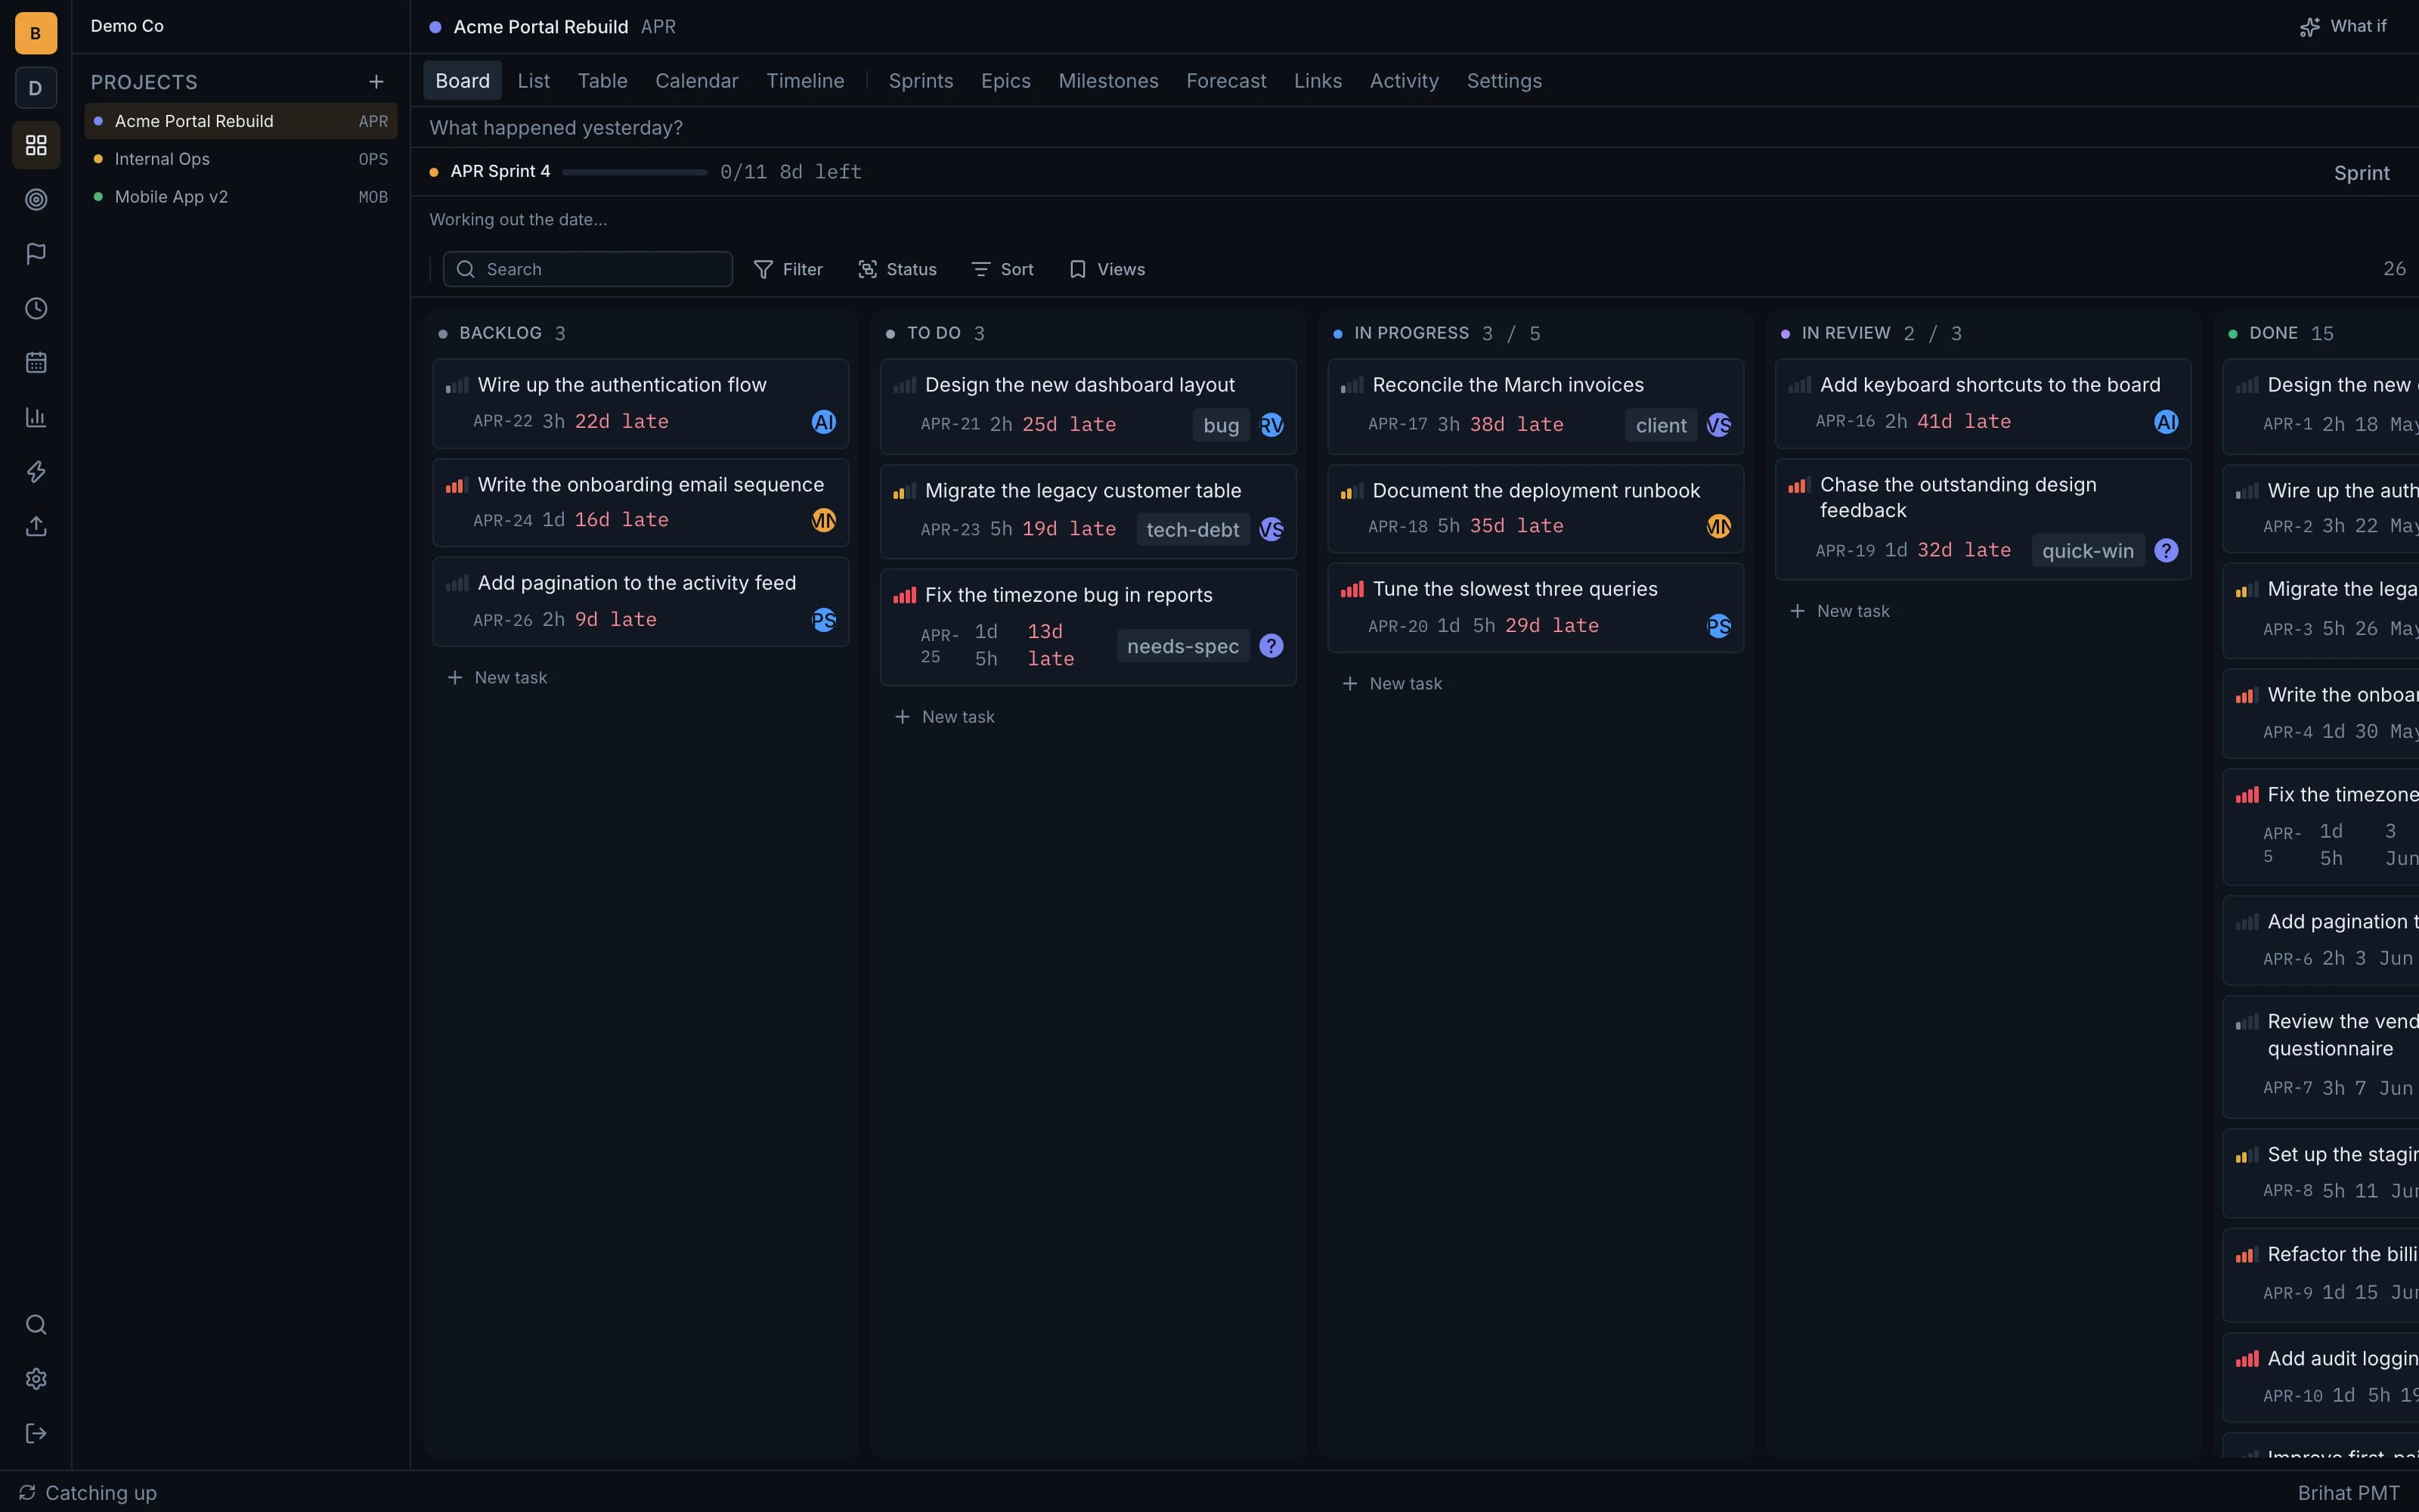
Task: Open the Reconcile the March invoices card
Action: point(1535,405)
